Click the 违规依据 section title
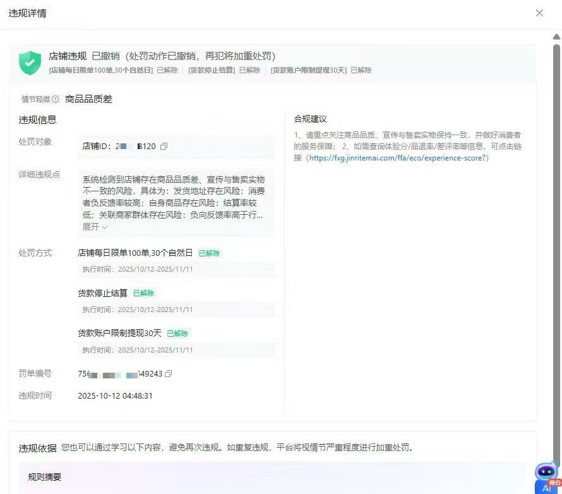Image resolution: width=562 pixels, height=494 pixels. [x=37, y=448]
